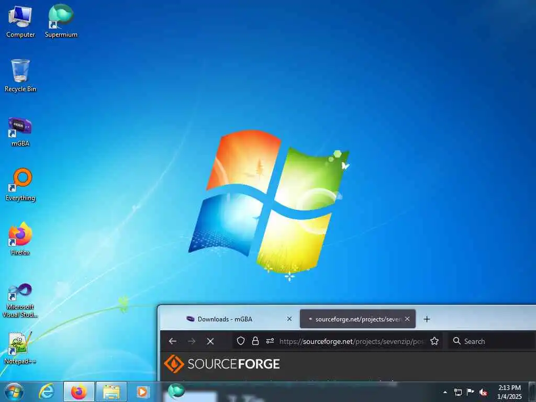Image resolution: width=536 pixels, height=402 pixels.
Task: Select the Firefox desktop shortcut
Action: (x=20, y=239)
